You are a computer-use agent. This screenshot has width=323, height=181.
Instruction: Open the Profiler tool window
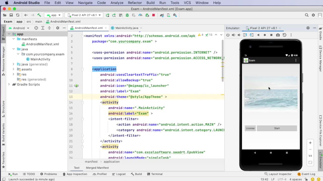[x=99, y=174]
